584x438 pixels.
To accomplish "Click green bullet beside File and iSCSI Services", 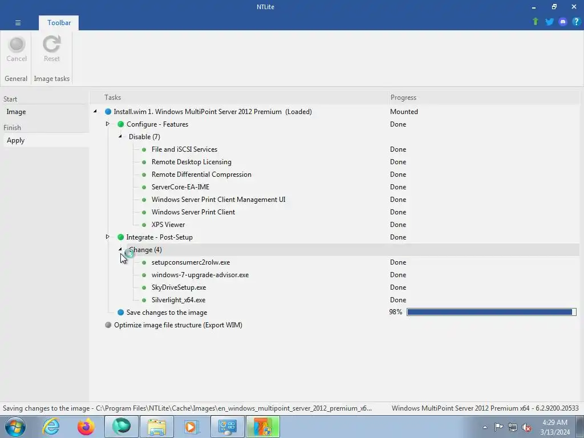I will coord(144,149).
